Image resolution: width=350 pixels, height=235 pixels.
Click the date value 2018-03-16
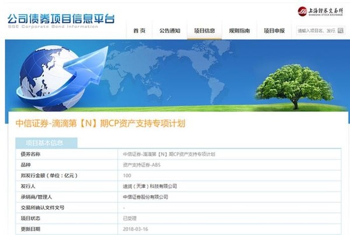click(x=135, y=229)
